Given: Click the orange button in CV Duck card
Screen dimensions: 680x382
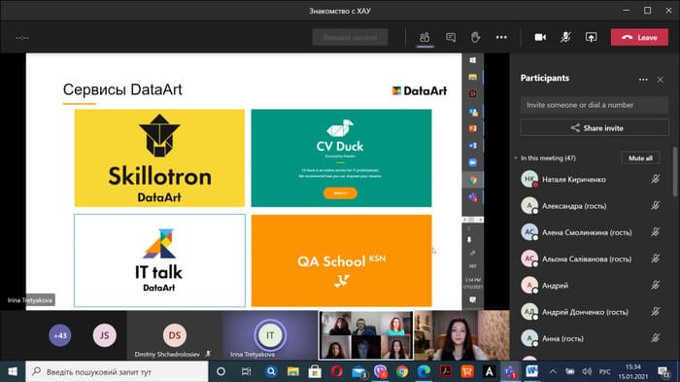Looking at the screenshot, I should click(340, 192).
